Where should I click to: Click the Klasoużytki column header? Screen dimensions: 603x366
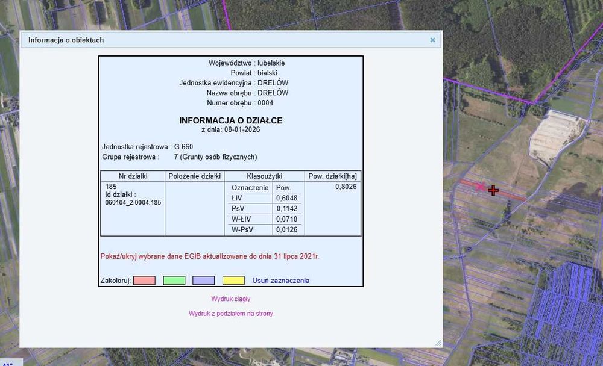[x=265, y=176]
